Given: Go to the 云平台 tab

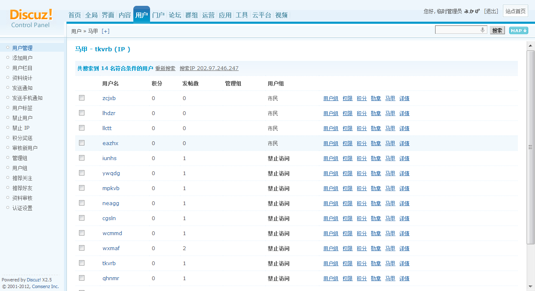Looking at the screenshot, I should (262, 15).
